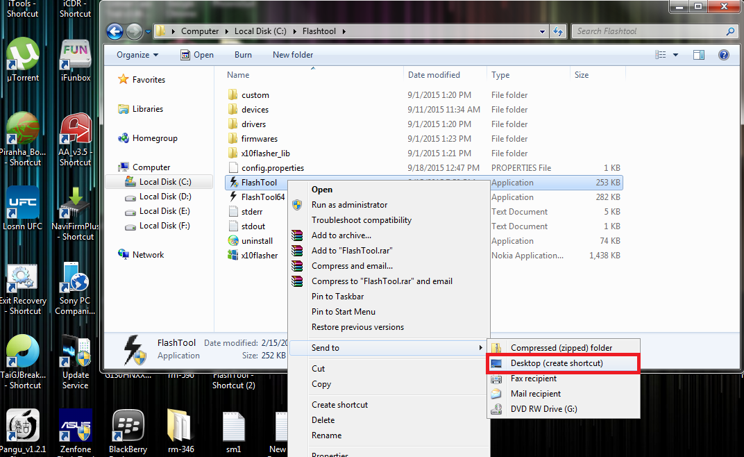
Task: Open Favorites in navigation pane
Action: click(142, 80)
